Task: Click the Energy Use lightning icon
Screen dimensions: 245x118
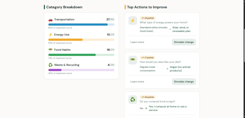Action: click(x=50, y=35)
